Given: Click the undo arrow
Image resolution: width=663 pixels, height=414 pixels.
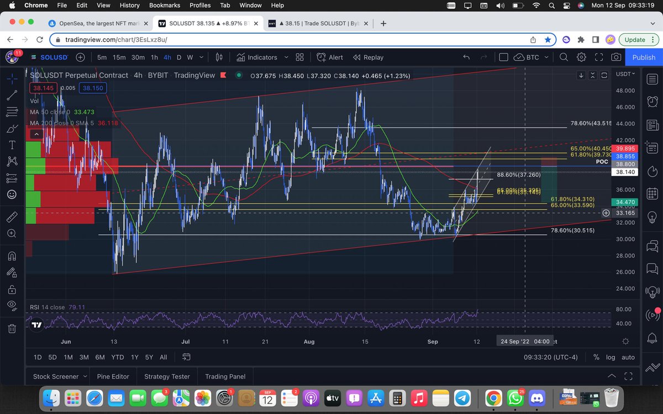Looking at the screenshot, I should click(x=467, y=57).
